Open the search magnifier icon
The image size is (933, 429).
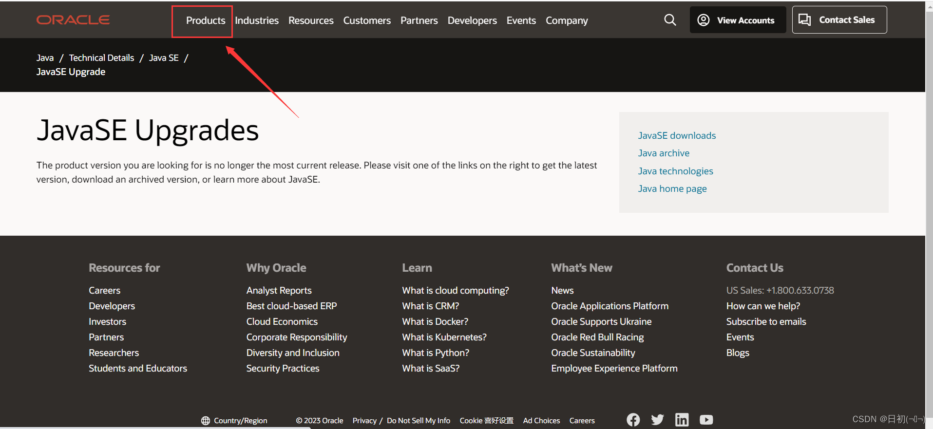coord(670,20)
